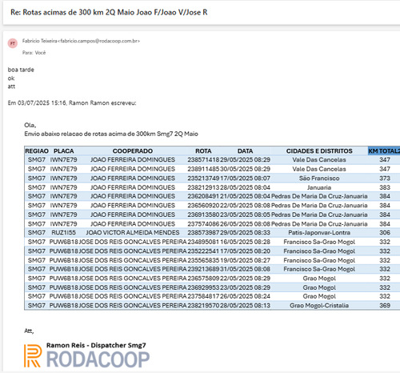Click the highlighted KM TOTAL column header
This screenshot has width=400, height=373.
tap(384, 151)
